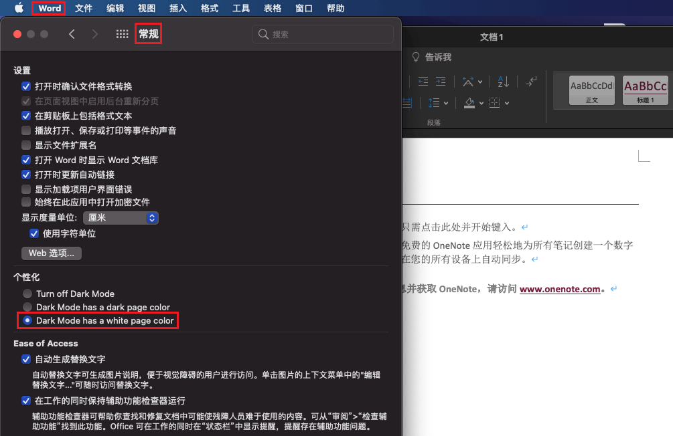Viewport: 673px width, 436px height.
Task: Focus the 搜索 field in preferences
Action: 323,34
